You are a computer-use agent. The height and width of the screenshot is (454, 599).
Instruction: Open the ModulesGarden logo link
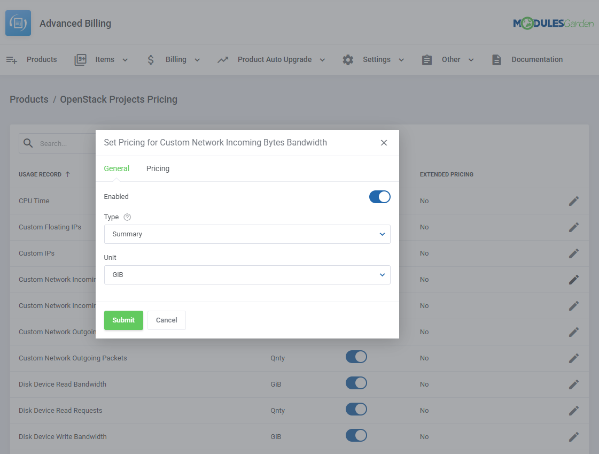[553, 24]
